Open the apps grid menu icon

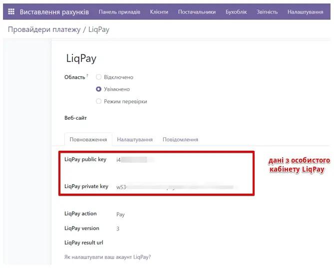point(11,11)
